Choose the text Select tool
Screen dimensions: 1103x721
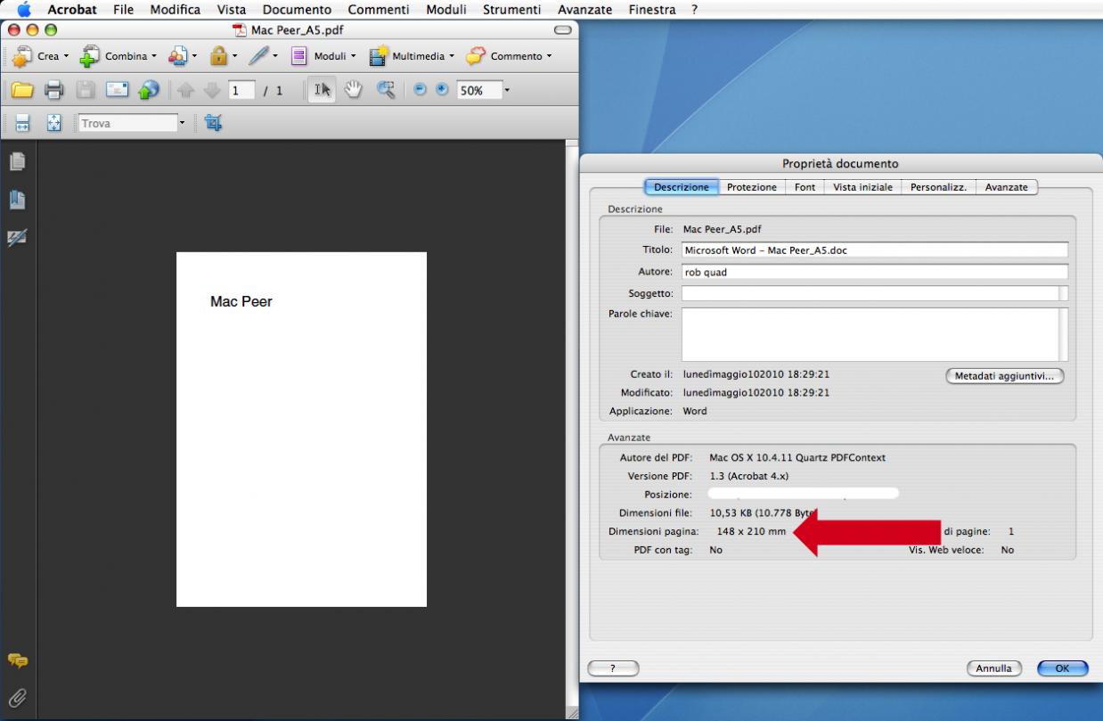click(x=323, y=90)
